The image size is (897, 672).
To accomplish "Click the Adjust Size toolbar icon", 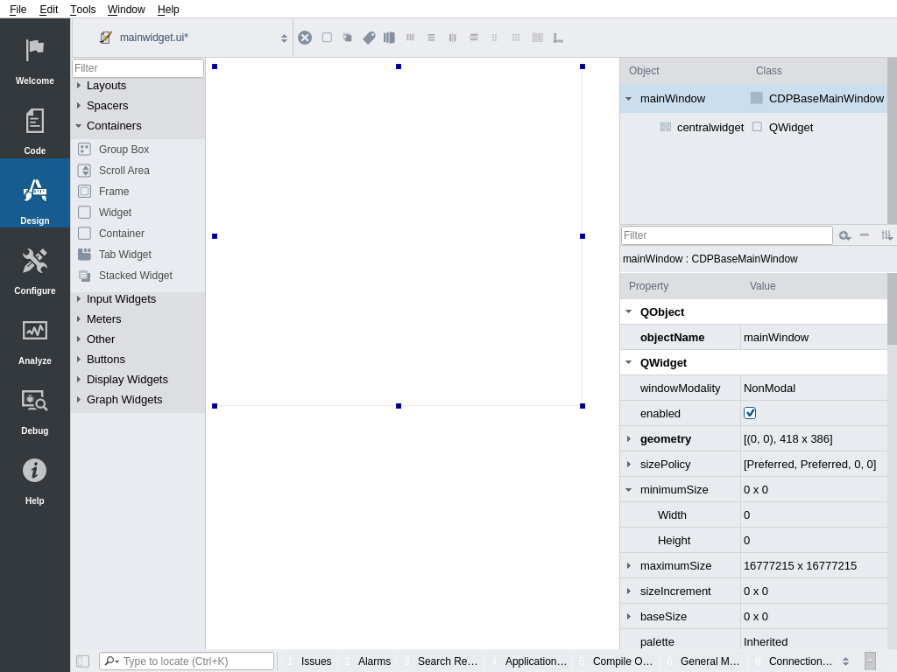I will point(558,38).
